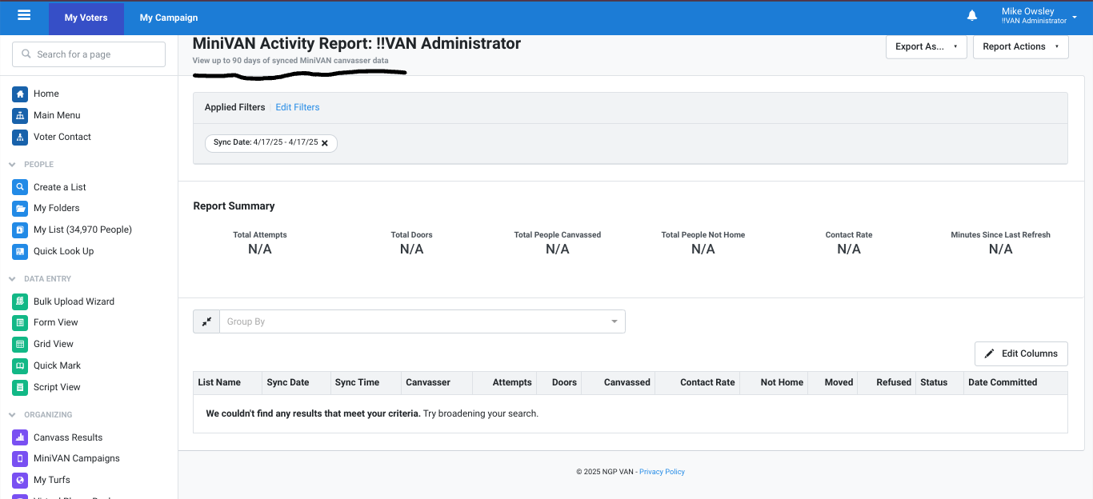The height and width of the screenshot is (499, 1093).
Task: Click the Edit Columns button
Action: coord(1021,353)
